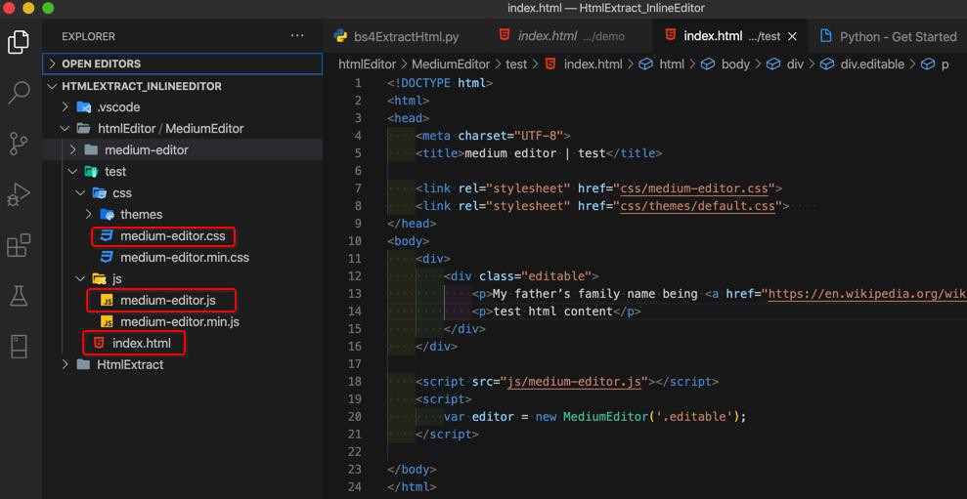Open js/medium-editor.js link on line 18
This screenshot has width=967, height=499.
point(574,382)
